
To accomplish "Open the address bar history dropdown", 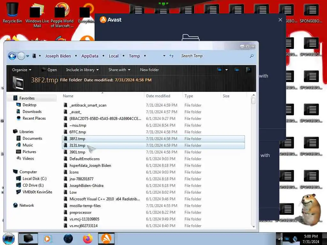I will pyautogui.click(x=164, y=56).
